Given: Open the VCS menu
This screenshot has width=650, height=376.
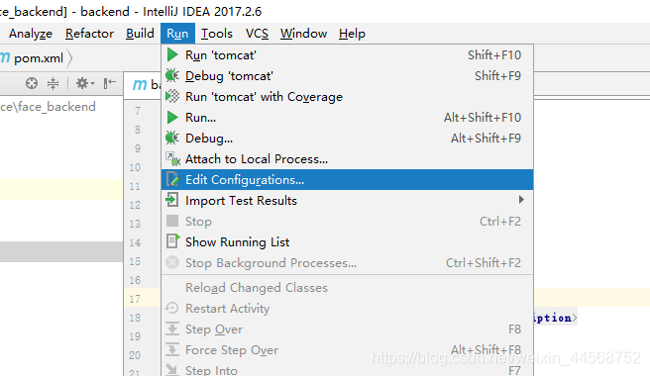Looking at the screenshot, I should click(x=257, y=34).
